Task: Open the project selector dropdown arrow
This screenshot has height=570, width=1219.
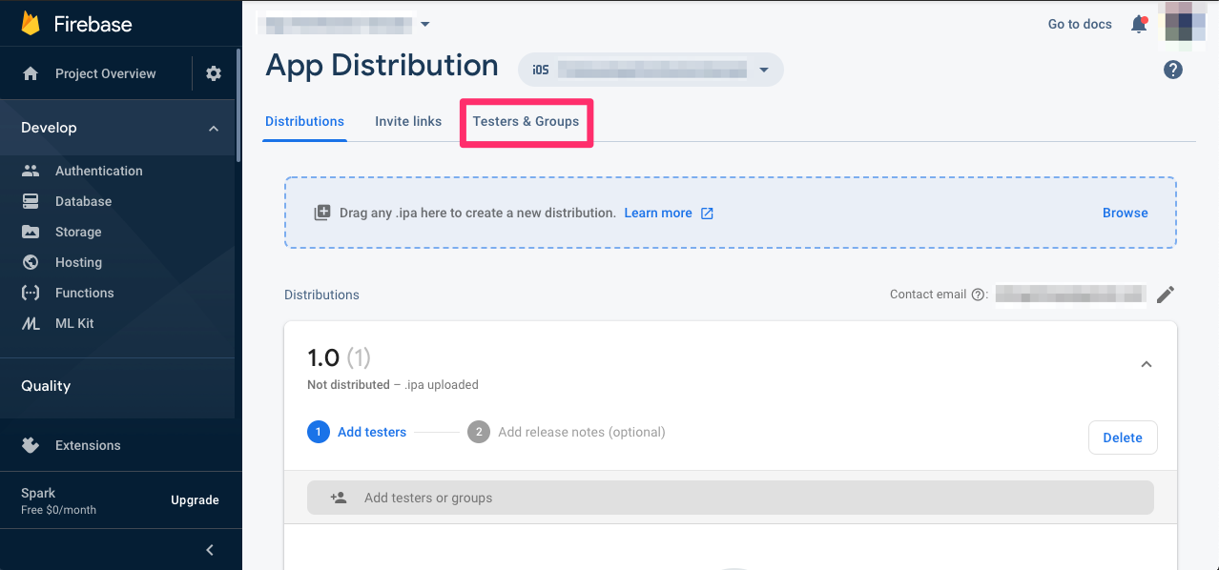Action: (425, 24)
